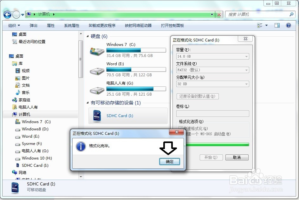
Task: Click the 图片 library icon
Action: [17, 78]
